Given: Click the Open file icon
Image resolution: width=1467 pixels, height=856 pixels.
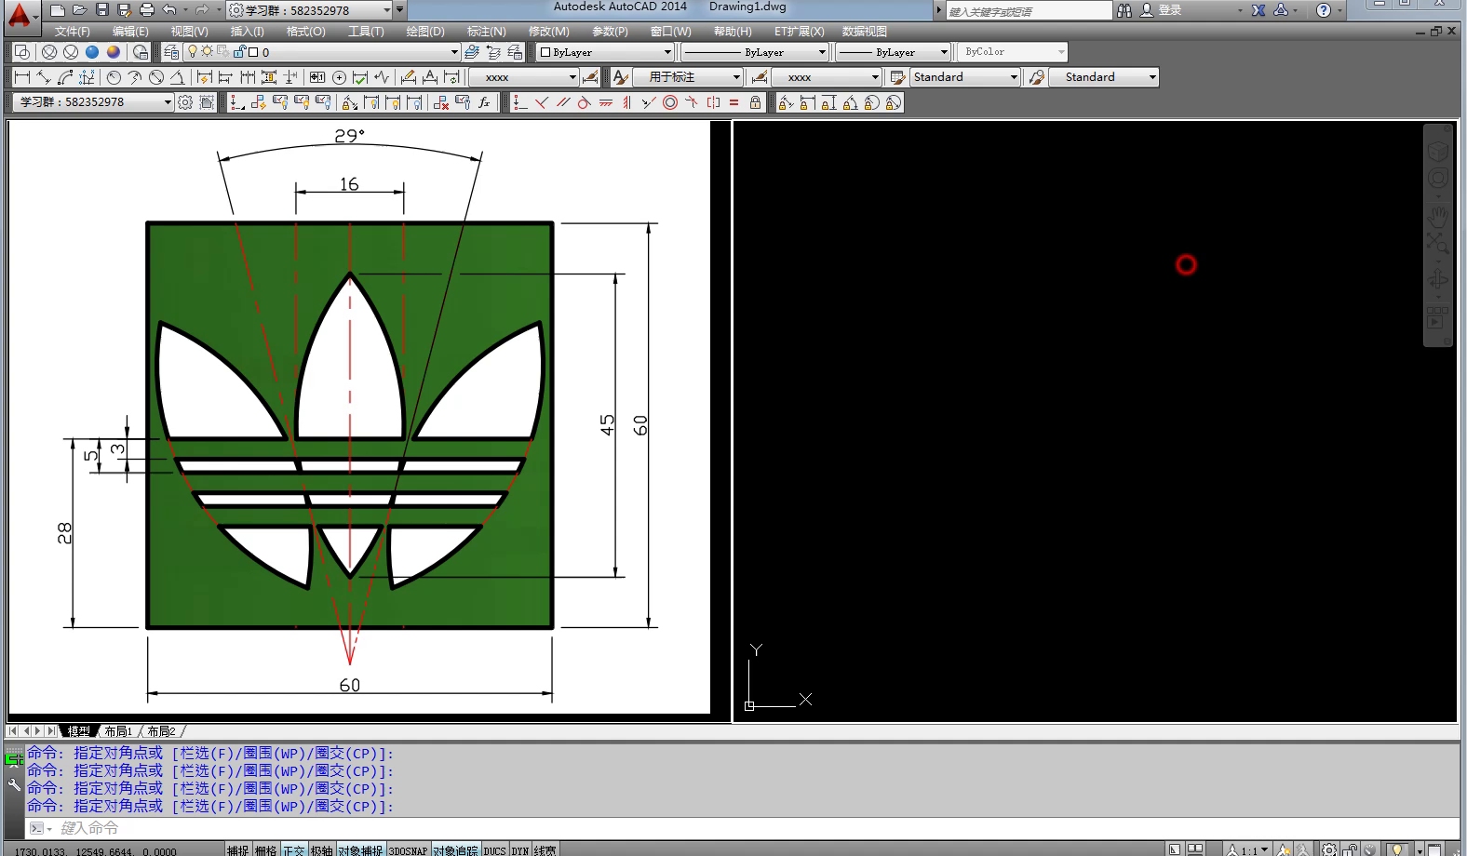Looking at the screenshot, I should 80,10.
